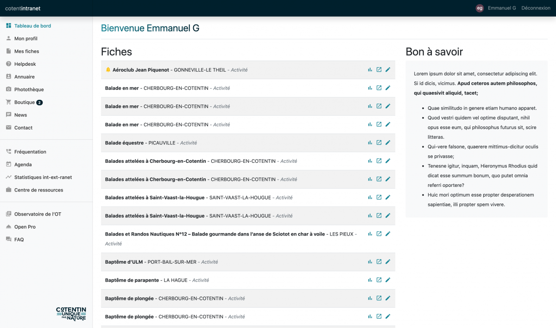Click the external link icon for Baptême d'ULM
This screenshot has width=556, height=328.
(379, 262)
